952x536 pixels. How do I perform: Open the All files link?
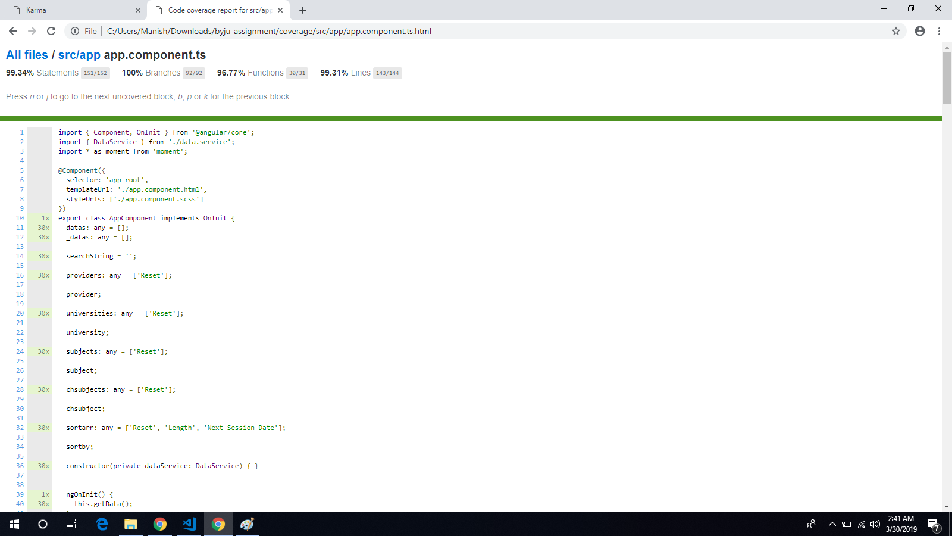point(27,55)
